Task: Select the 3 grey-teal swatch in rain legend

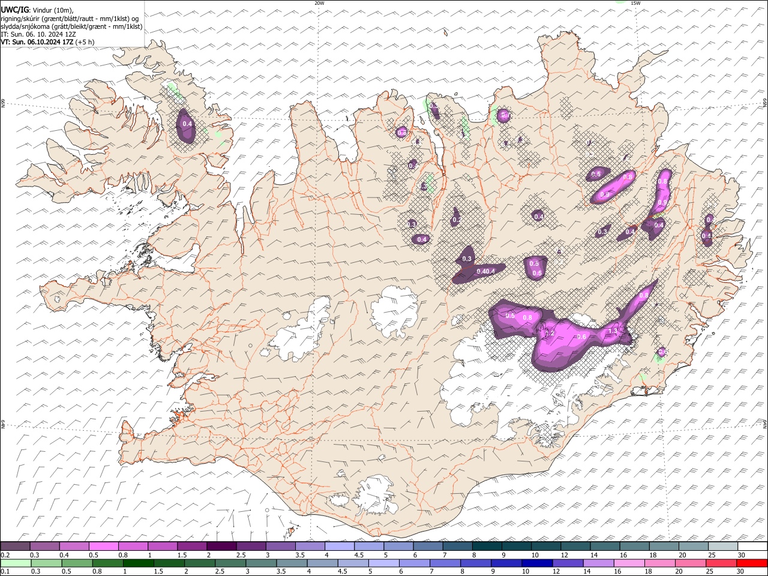Action: coord(261,563)
